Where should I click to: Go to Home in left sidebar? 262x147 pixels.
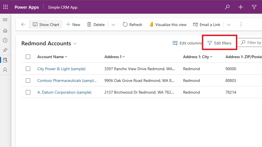click(x=5, y=30)
